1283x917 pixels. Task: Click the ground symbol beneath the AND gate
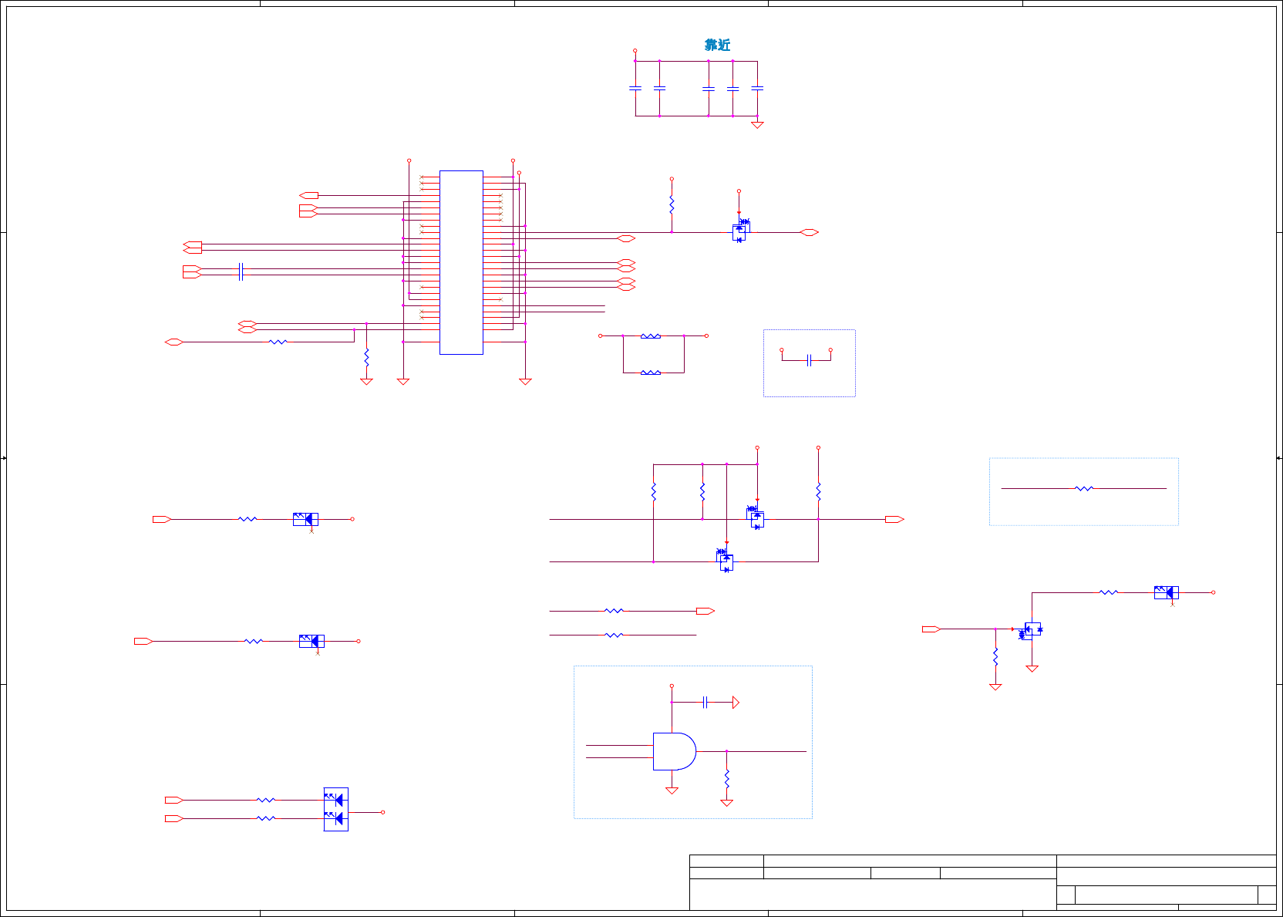(x=672, y=791)
